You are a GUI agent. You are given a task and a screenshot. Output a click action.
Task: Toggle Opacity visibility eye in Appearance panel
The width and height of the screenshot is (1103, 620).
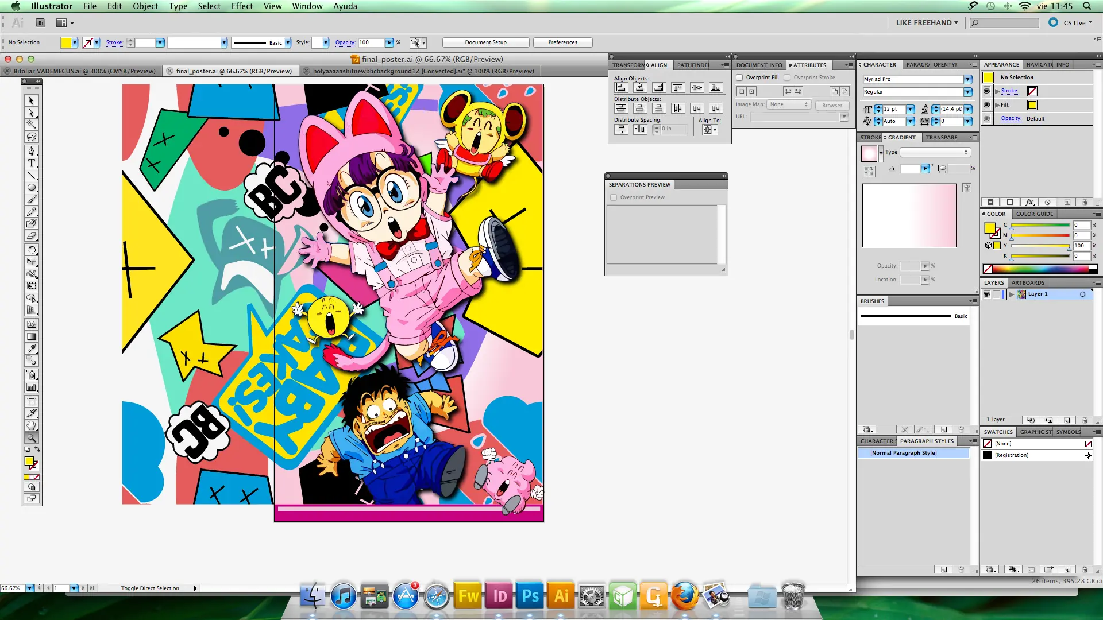pyautogui.click(x=987, y=119)
